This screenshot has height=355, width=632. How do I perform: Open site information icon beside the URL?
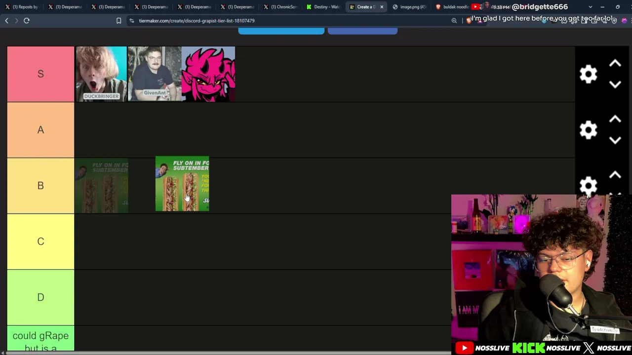[132, 21]
